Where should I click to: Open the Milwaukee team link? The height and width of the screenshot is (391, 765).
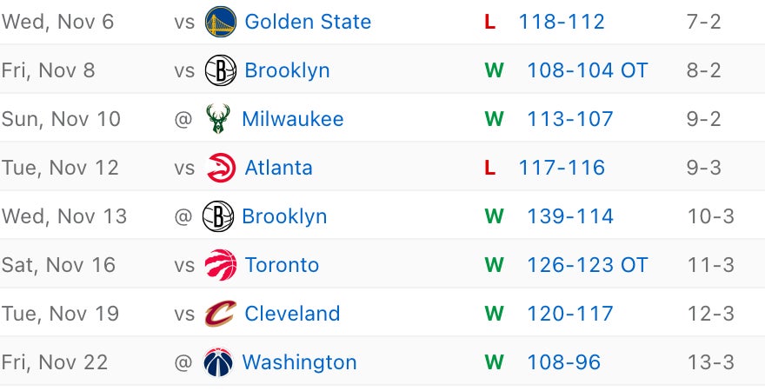coord(292,119)
